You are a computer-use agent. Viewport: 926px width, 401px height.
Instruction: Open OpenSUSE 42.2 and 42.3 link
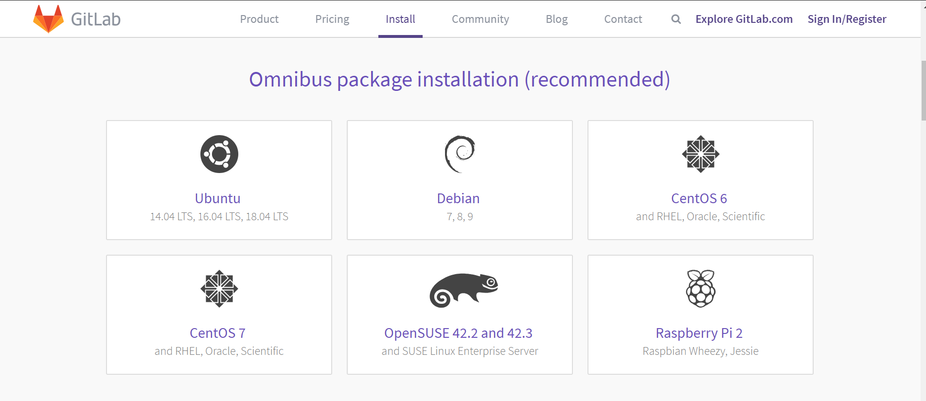459,333
